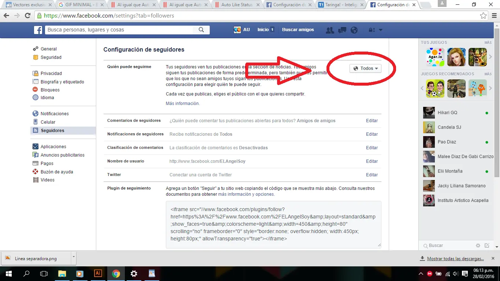500x281 pixels.
Task: Select Seguidores in settings sidebar
Action: [63, 131]
